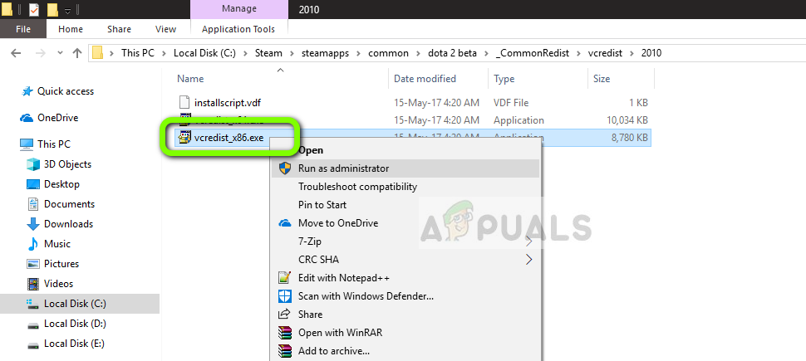Screen dimensions: 806x361
Task: Click the Documents icon in sidebar
Action: (x=33, y=204)
